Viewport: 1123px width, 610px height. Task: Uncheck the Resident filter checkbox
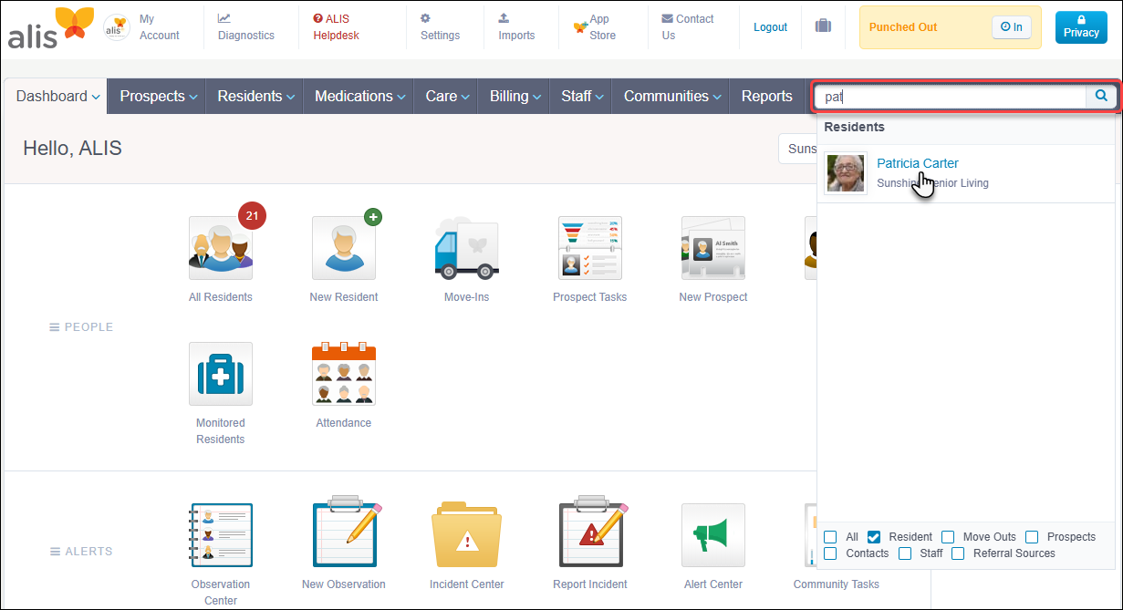(873, 537)
